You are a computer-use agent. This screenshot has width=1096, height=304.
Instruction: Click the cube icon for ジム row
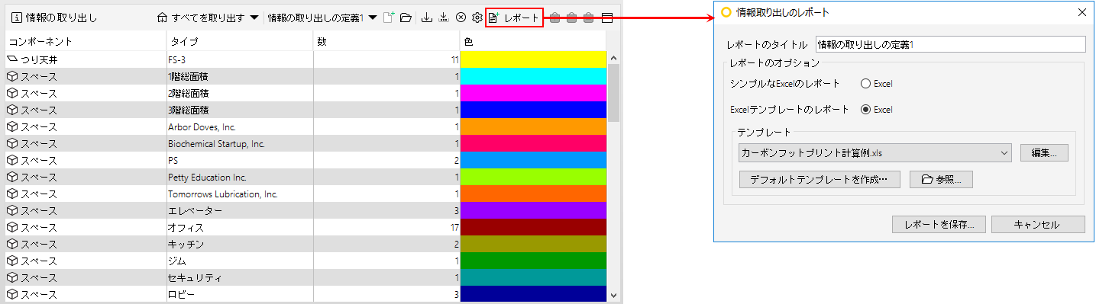pyautogui.click(x=12, y=261)
